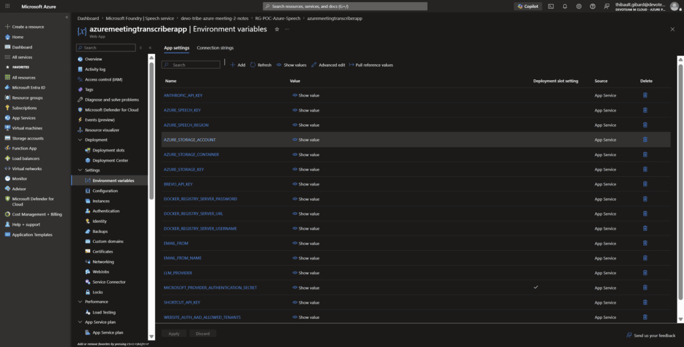Show value for WEBSITE_AUTH_AAD_ALLOWED_TENANTS
The image size is (684, 347).
pyautogui.click(x=306, y=317)
